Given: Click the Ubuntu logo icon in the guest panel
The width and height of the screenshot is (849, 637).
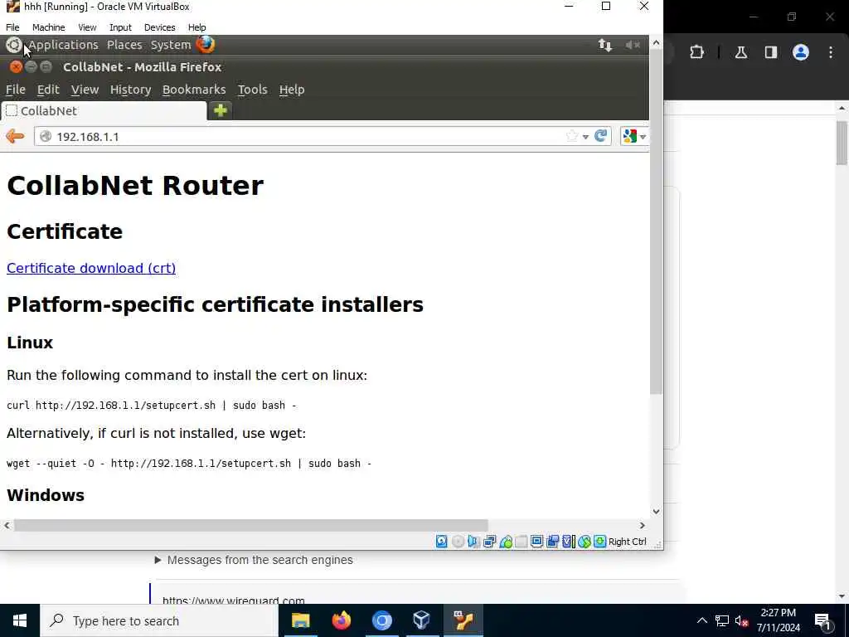Looking at the screenshot, I should point(13,45).
